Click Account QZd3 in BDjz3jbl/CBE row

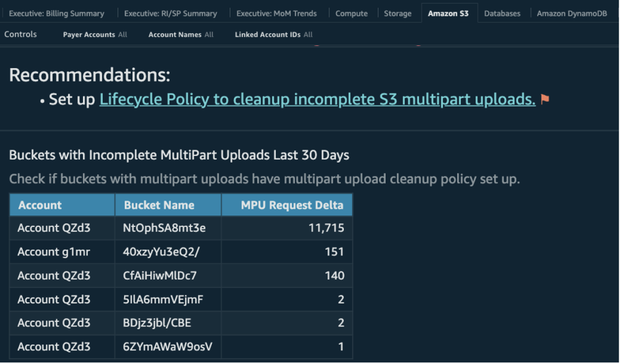[62, 322]
